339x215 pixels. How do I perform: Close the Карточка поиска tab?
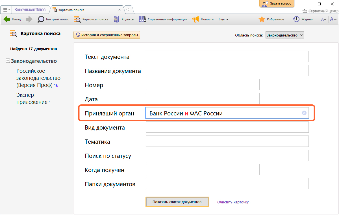click(119, 10)
